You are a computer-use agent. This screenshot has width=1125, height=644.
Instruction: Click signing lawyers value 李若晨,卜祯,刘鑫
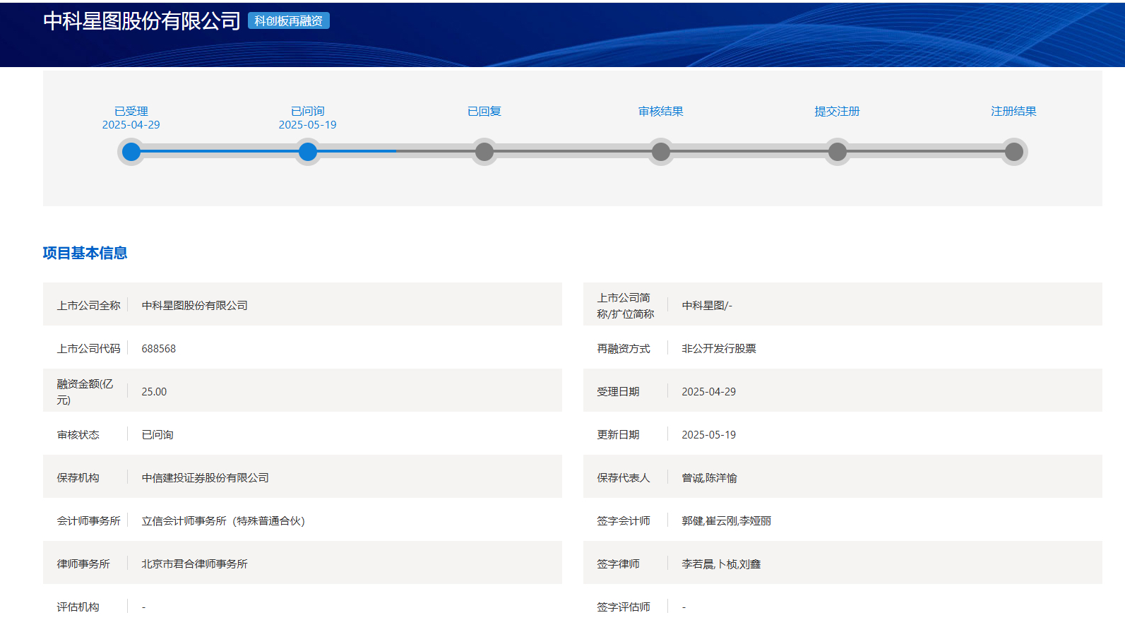click(x=722, y=564)
